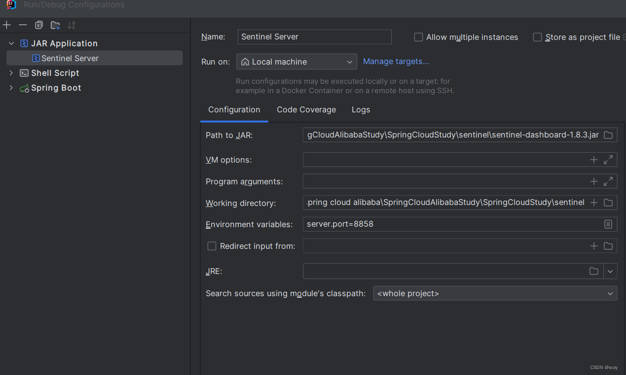Open the Run on Local machine dropdown
The width and height of the screenshot is (626, 375).
point(297,62)
